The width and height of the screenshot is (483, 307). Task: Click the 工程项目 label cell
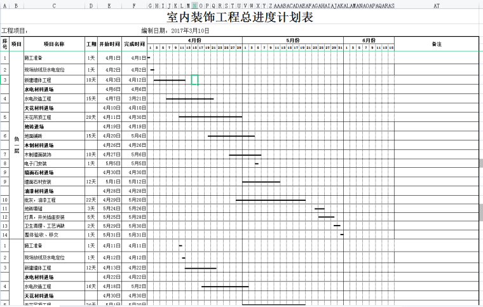point(15,30)
